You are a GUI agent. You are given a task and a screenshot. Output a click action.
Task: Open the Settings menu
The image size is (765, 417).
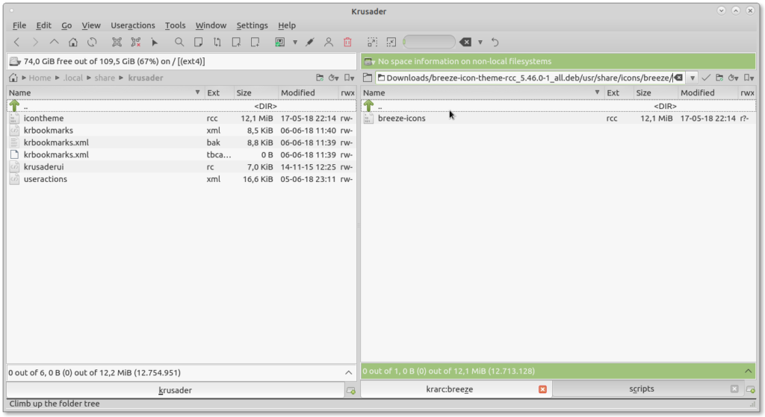point(253,25)
